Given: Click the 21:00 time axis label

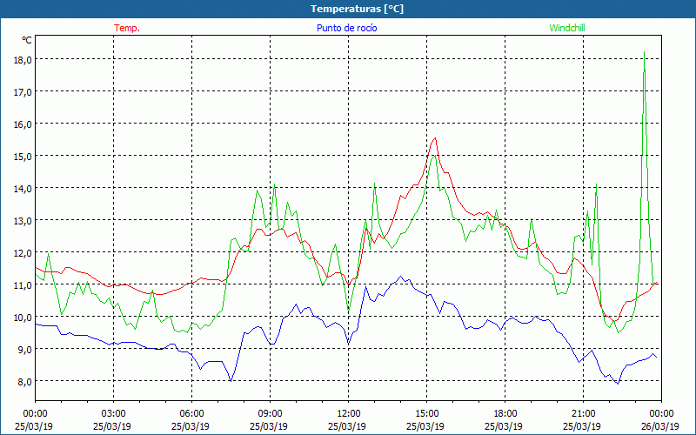Looking at the screenshot, I should coord(583,414).
